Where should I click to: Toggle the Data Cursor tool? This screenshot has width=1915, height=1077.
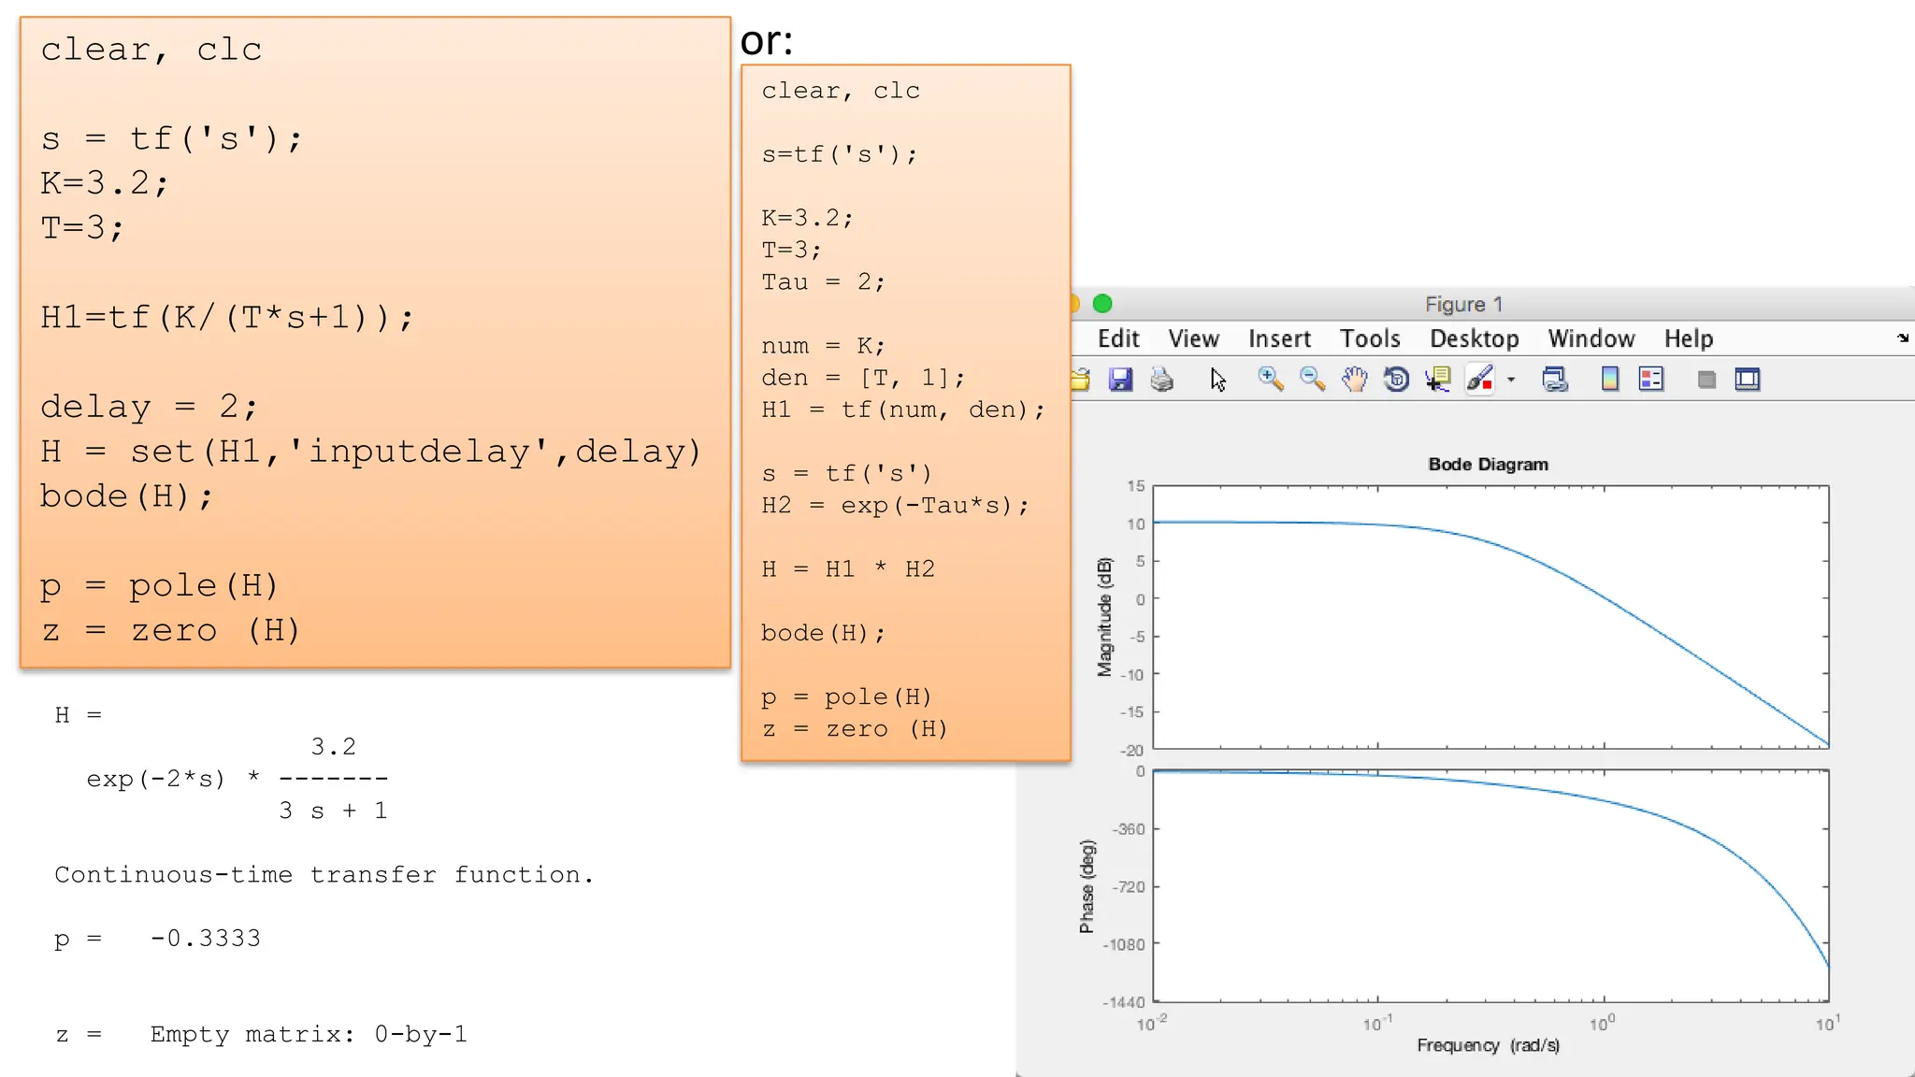(x=1437, y=380)
